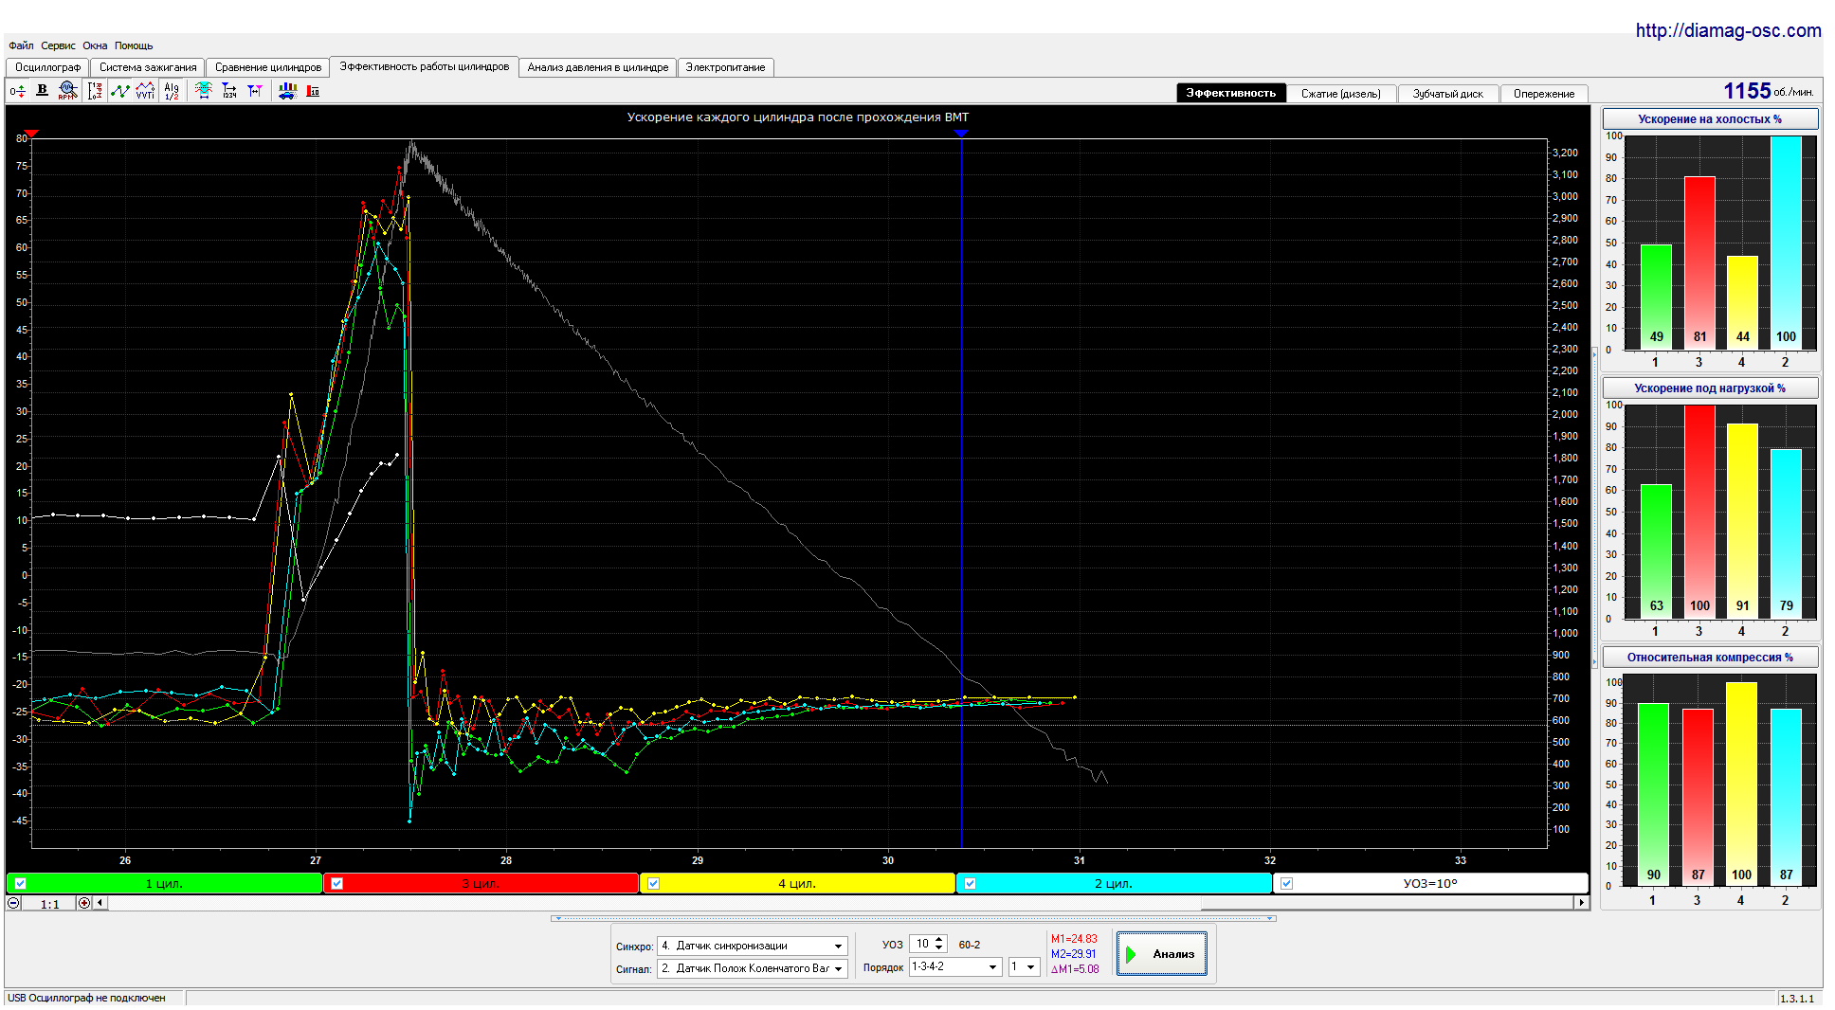
Task: Decrease the УОЗ value with down arrow
Action: [x=939, y=947]
